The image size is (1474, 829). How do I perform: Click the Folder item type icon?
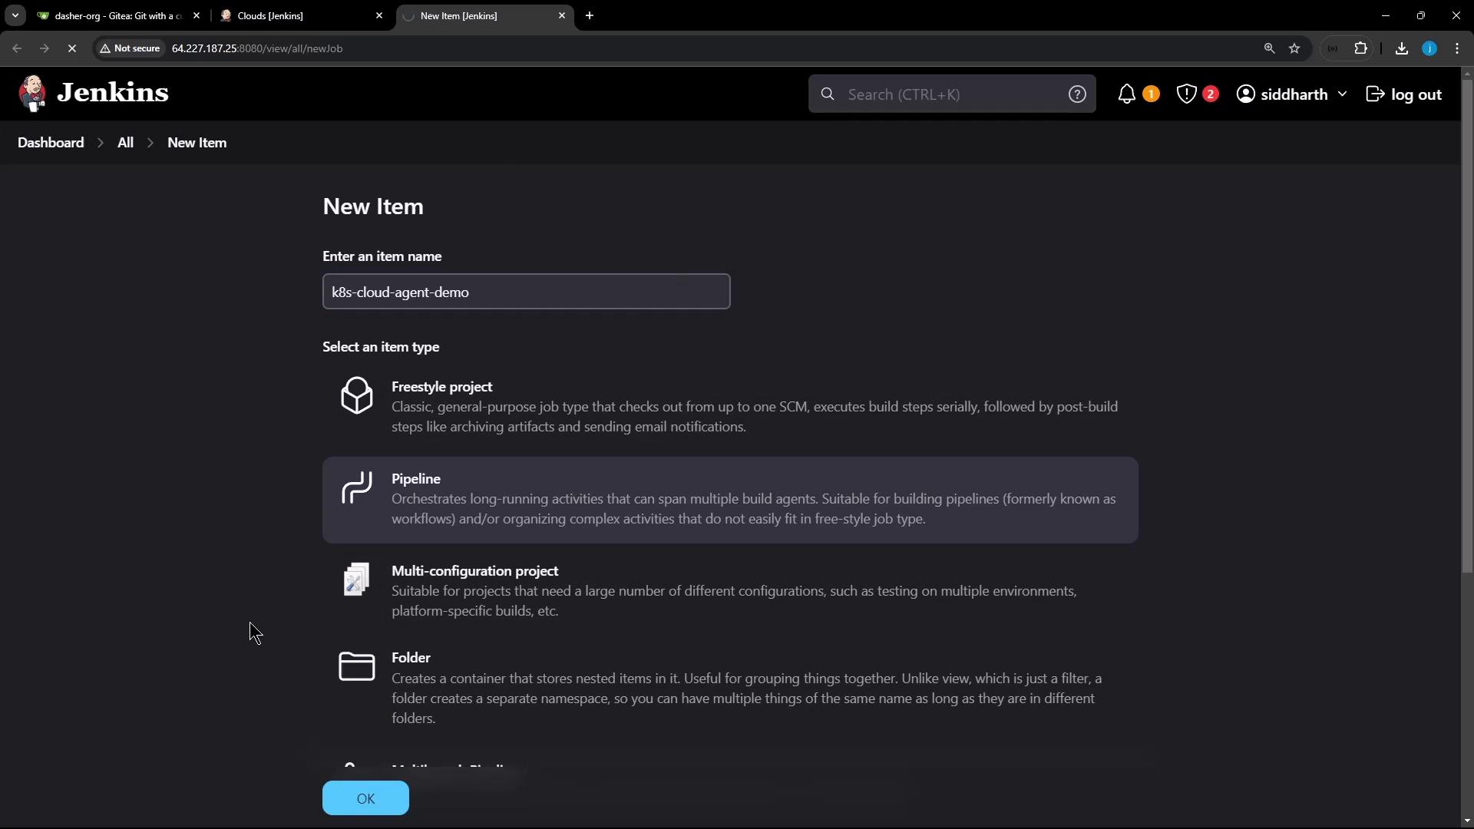click(357, 666)
